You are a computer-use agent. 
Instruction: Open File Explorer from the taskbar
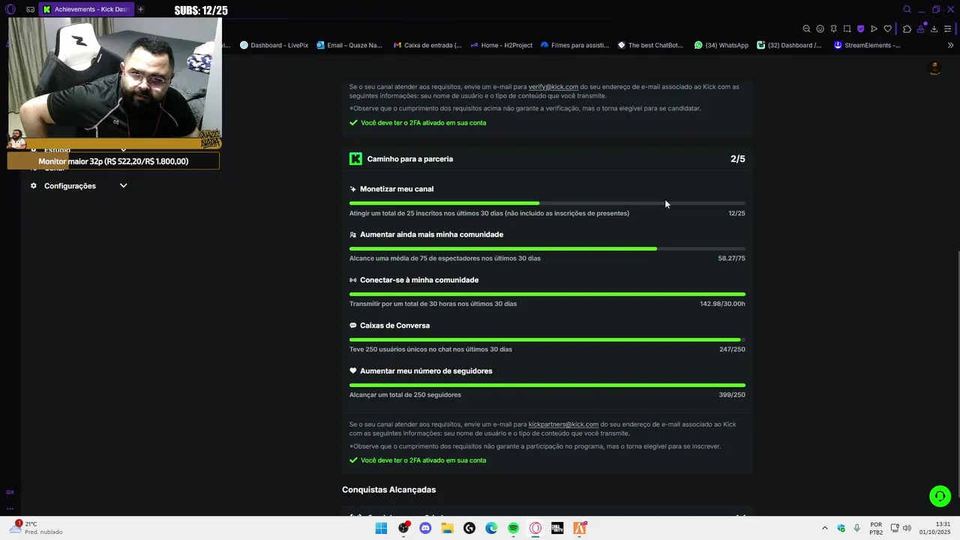pos(447,528)
